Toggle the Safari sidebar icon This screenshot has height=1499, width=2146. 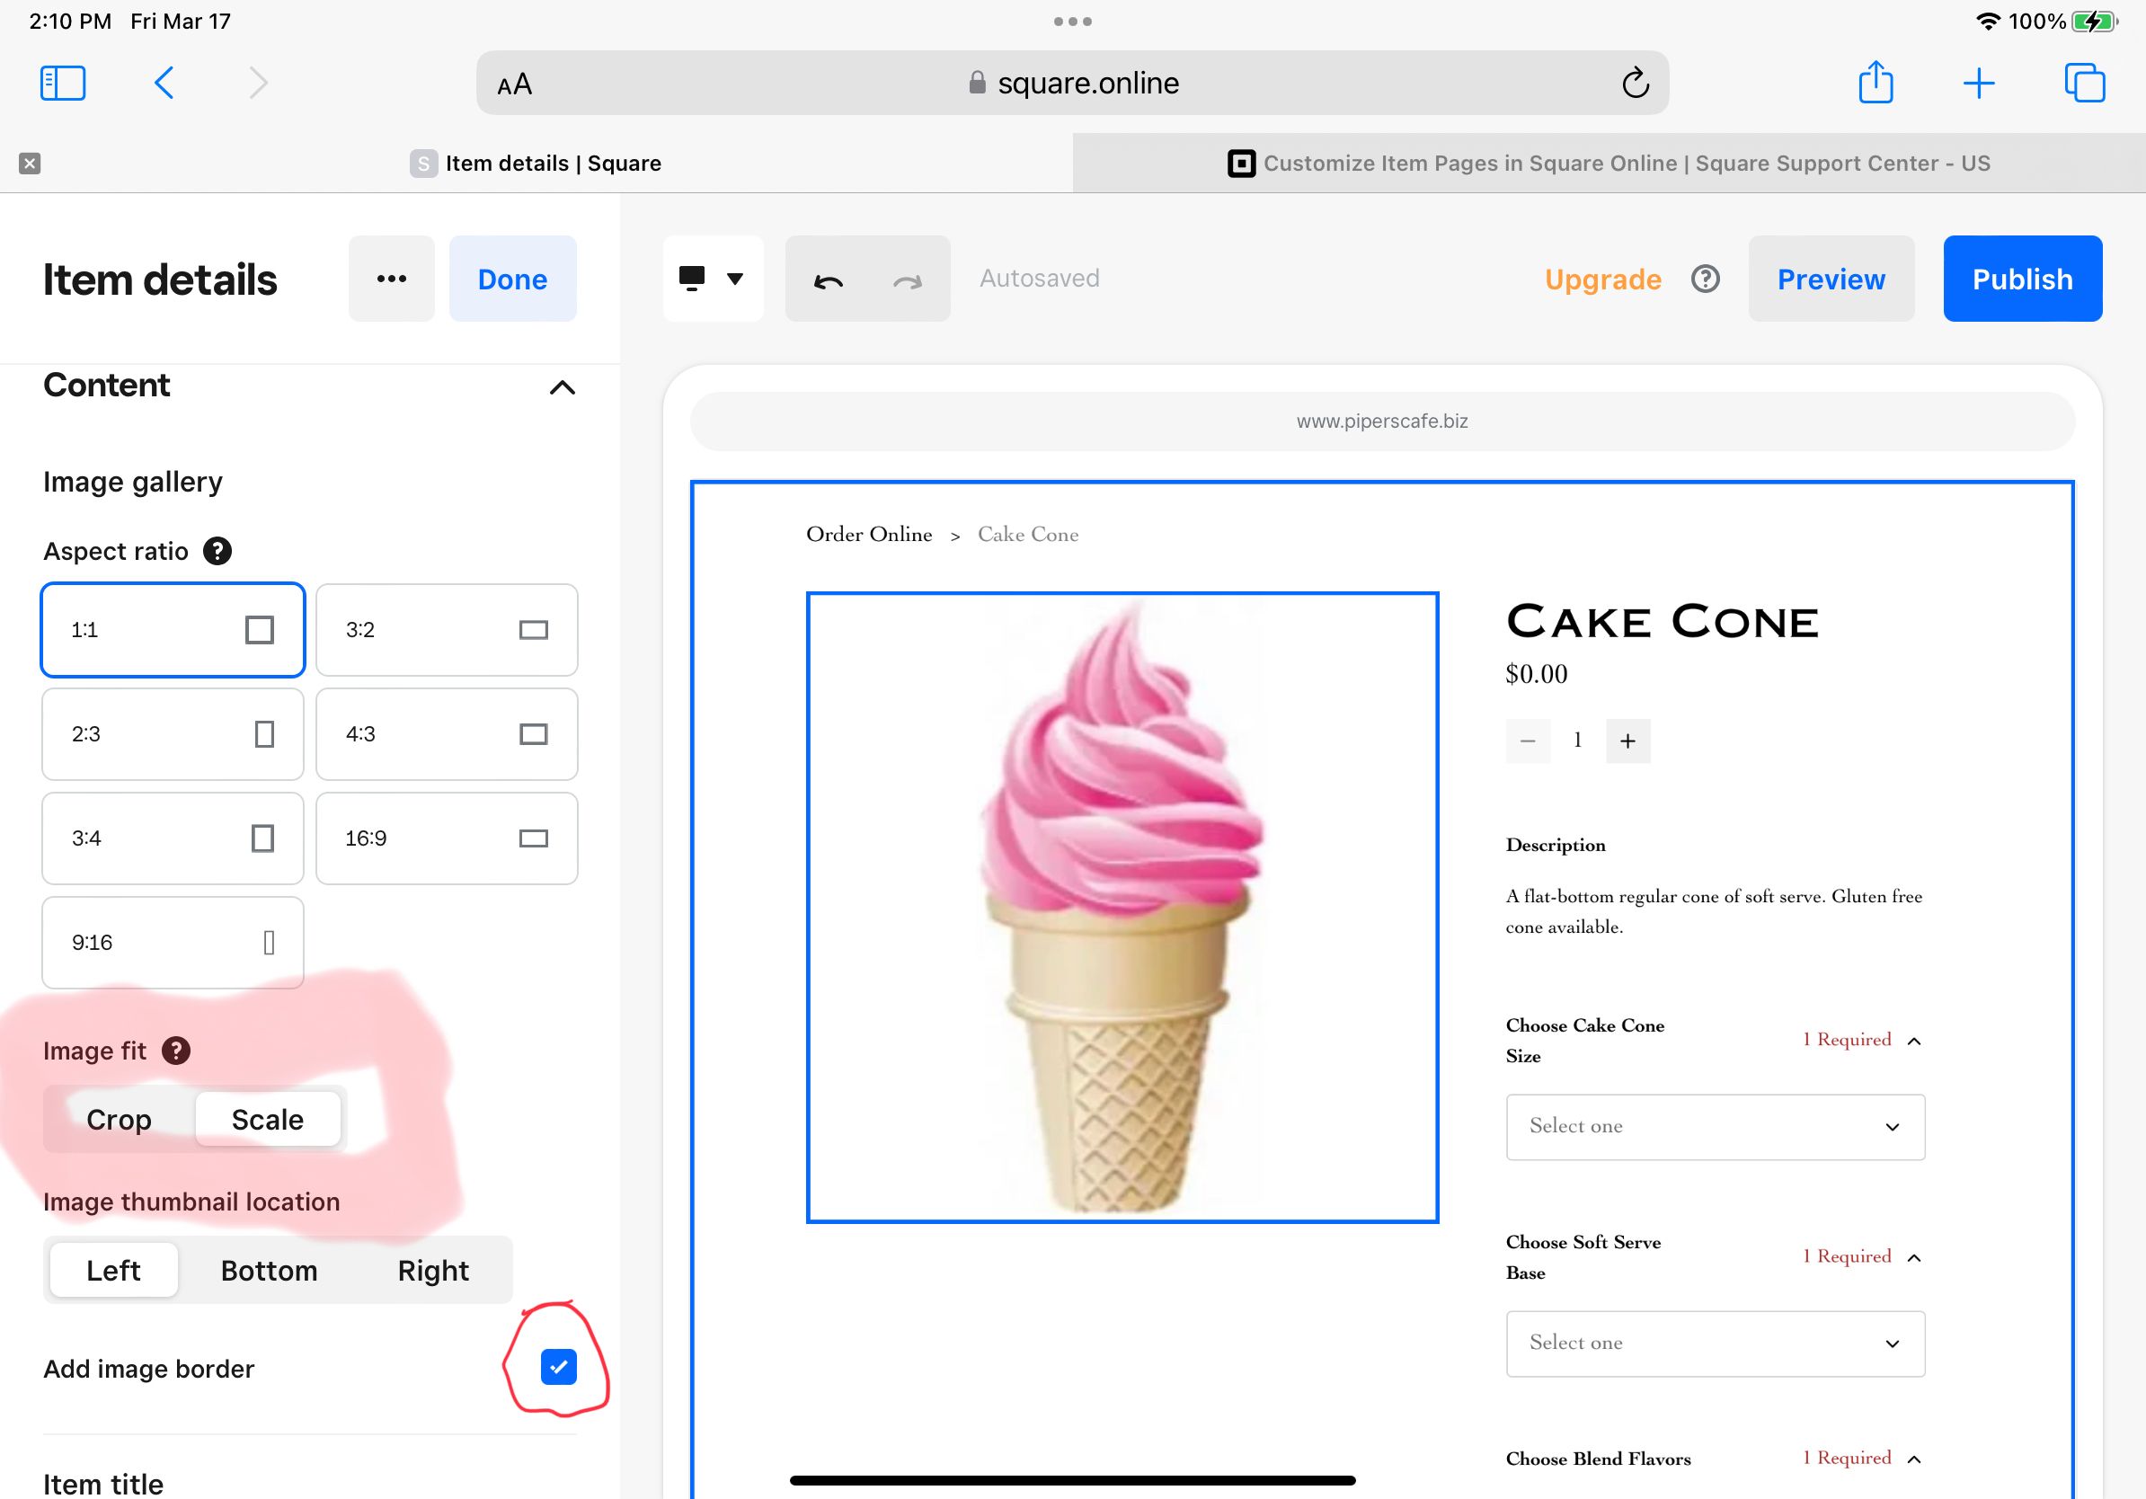pos(63,84)
